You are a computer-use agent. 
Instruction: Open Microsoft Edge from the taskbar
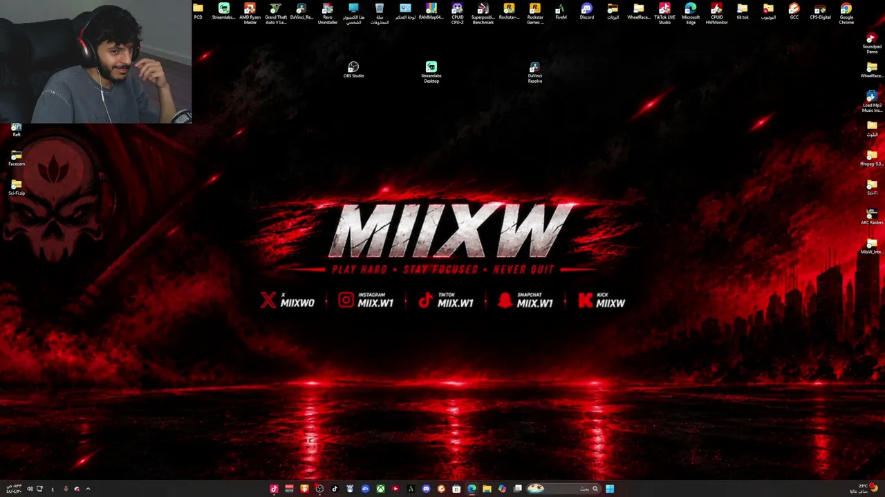click(x=472, y=489)
